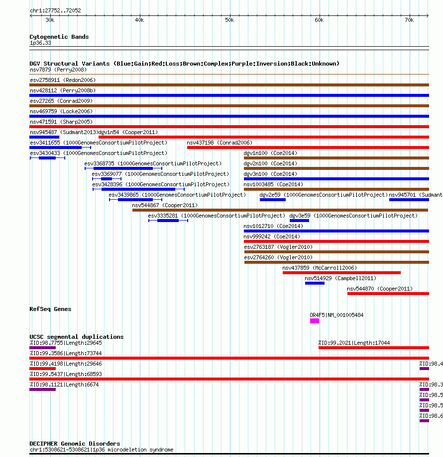Click esv3335281 variant label
Screen dimensions: 443x457
(217, 216)
